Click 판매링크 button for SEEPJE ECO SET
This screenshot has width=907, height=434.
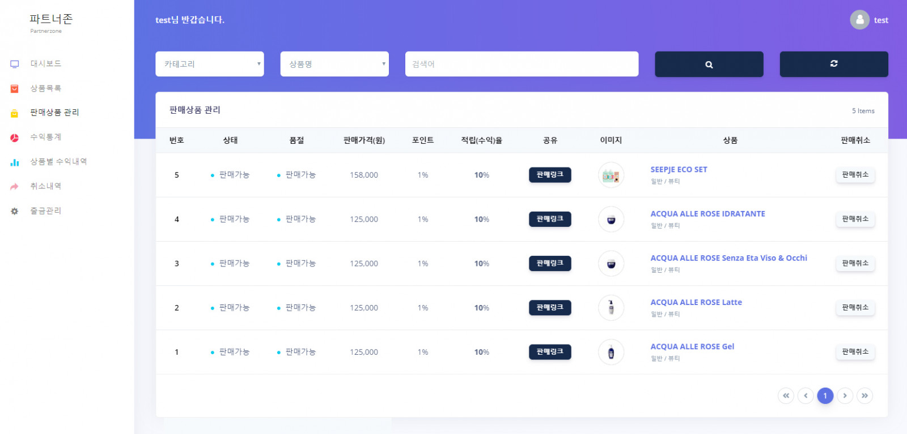click(x=550, y=175)
